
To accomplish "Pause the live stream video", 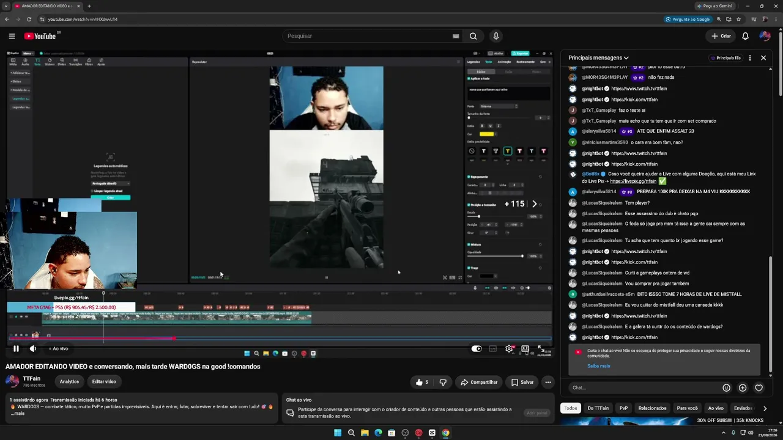I will click(x=16, y=349).
